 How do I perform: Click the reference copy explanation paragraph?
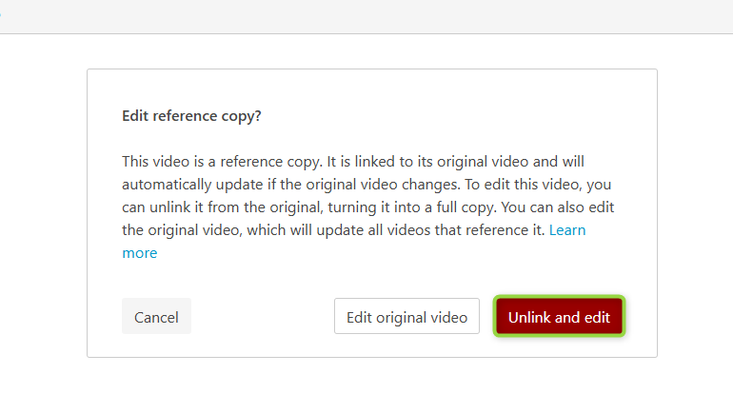pos(367,207)
